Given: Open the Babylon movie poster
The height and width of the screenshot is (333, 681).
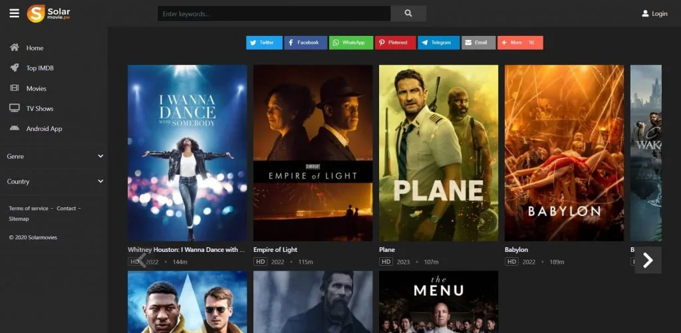Looking at the screenshot, I should pos(564,153).
